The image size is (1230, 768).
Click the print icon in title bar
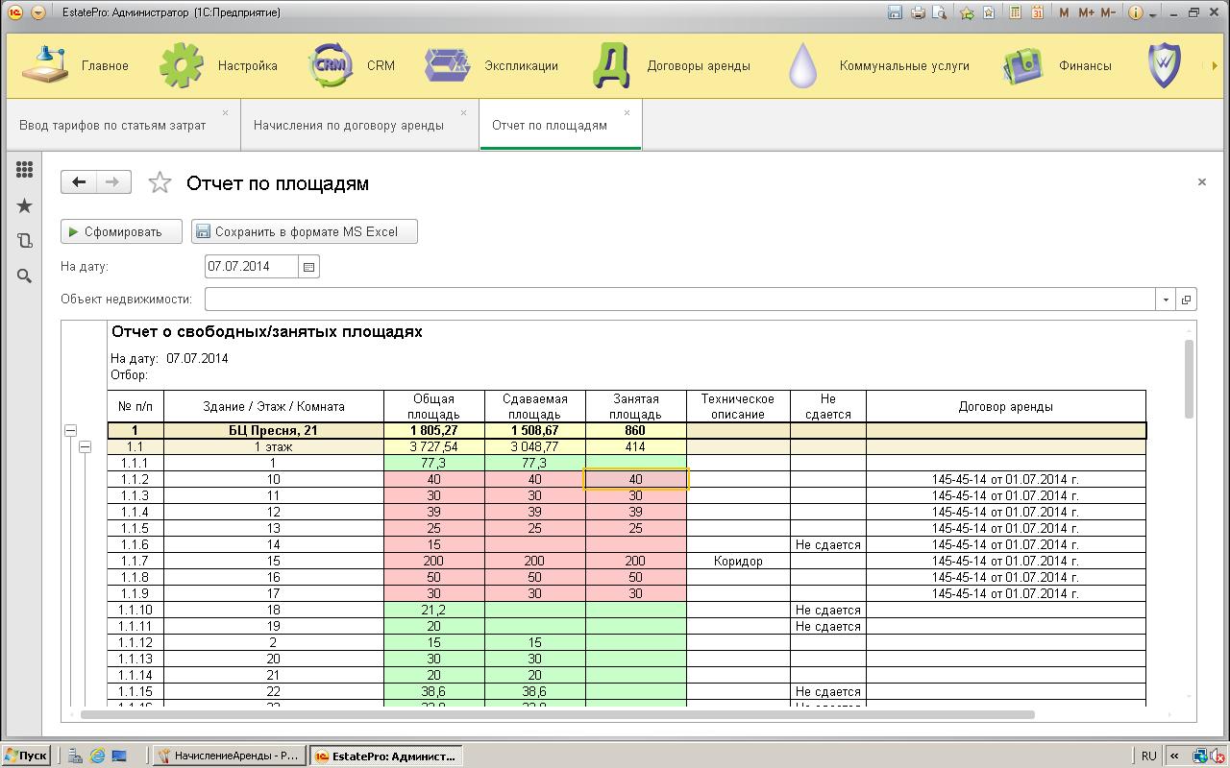(918, 12)
